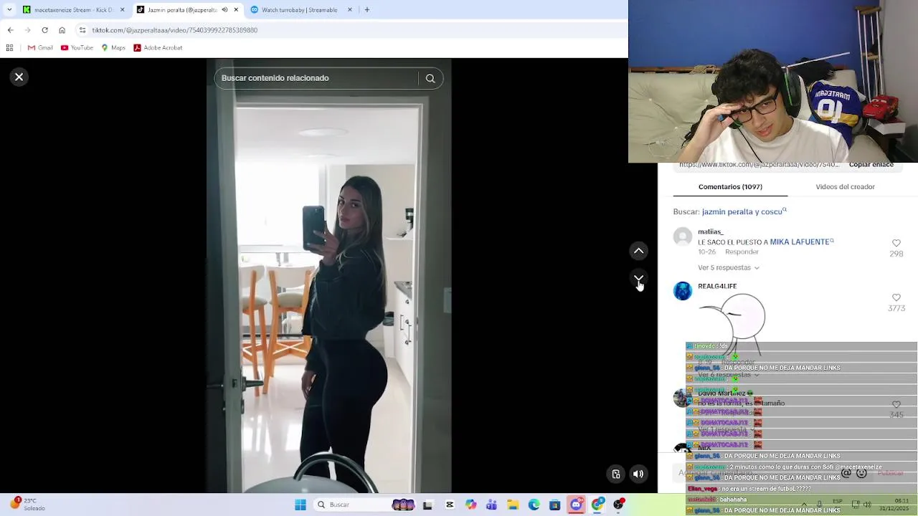Image resolution: width=918 pixels, height=516 pixels.
Task: Click the REALG4LIFE username
Action: click(717, 287)
